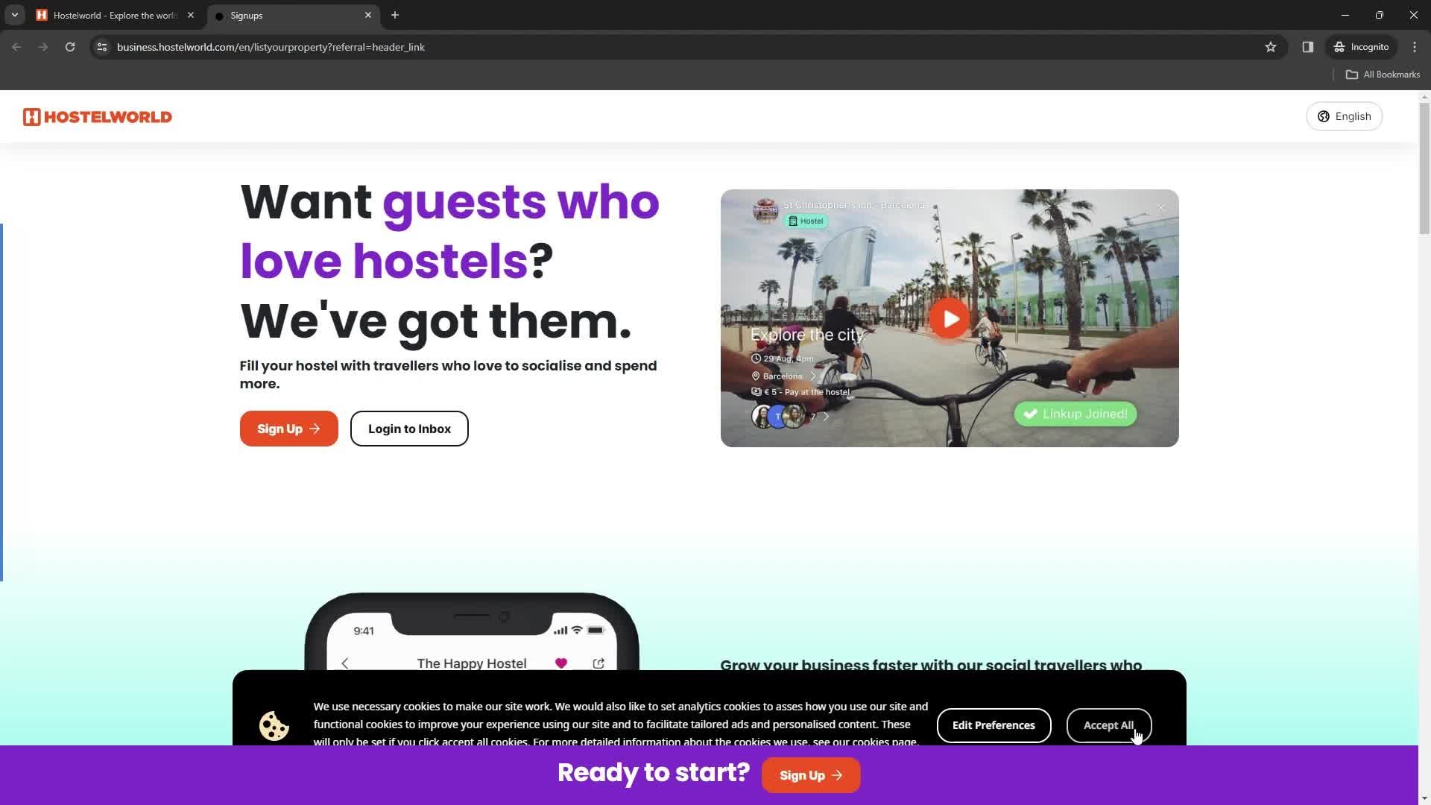The image size is (1431, 805).
Task: Click the cookie icon in consent banner
Action: tap(274, 724)
